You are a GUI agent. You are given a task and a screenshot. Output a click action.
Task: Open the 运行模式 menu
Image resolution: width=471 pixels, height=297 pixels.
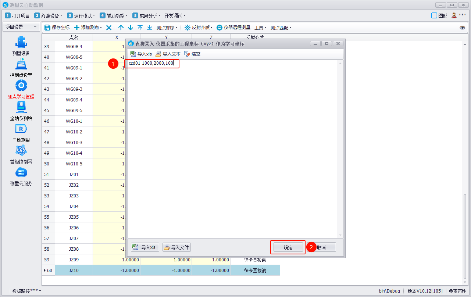81,15
